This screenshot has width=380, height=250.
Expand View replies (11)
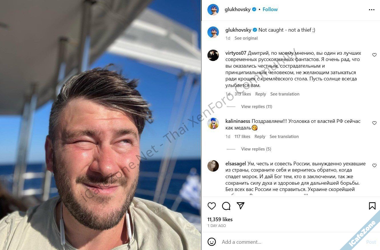(257, 107)
